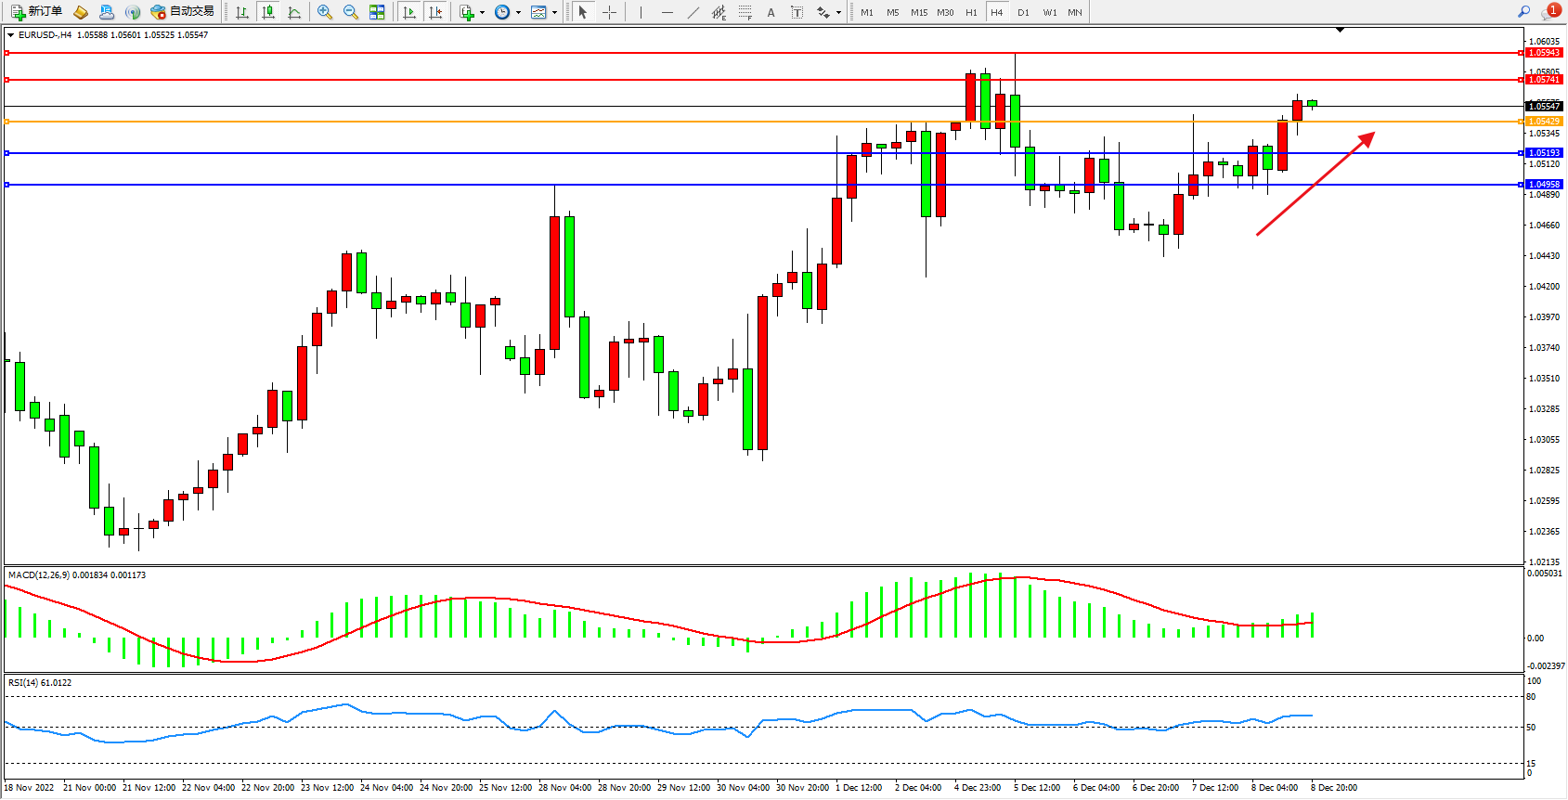This screenshot has width=1568, height=800.
Task: Expand the arrows objects dropdown
Action: pyautogui.click(x=838, y=13)
